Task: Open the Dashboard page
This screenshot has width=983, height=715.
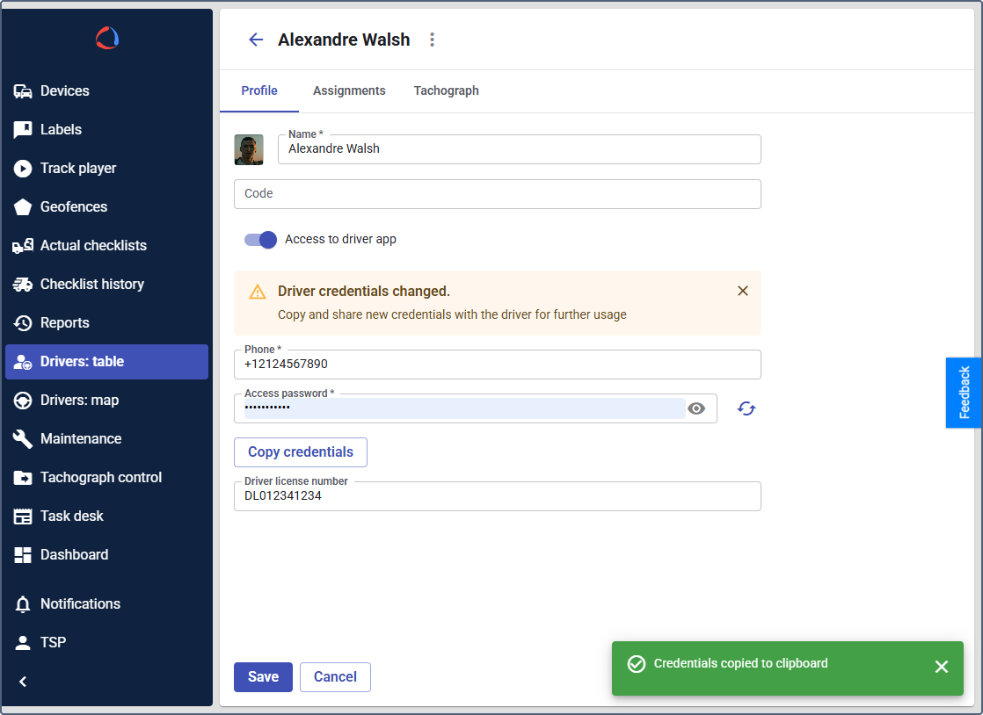Action: point(74,555)
